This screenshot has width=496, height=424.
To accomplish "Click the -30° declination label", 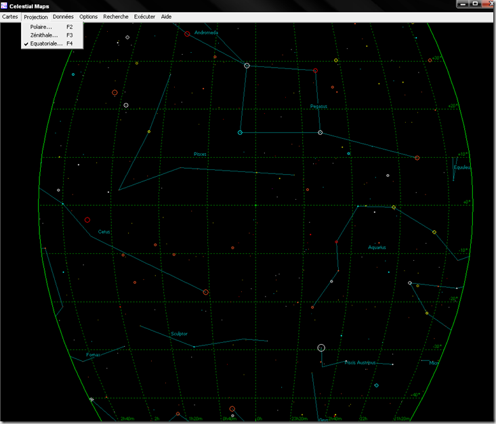I will tap(437, 347).
